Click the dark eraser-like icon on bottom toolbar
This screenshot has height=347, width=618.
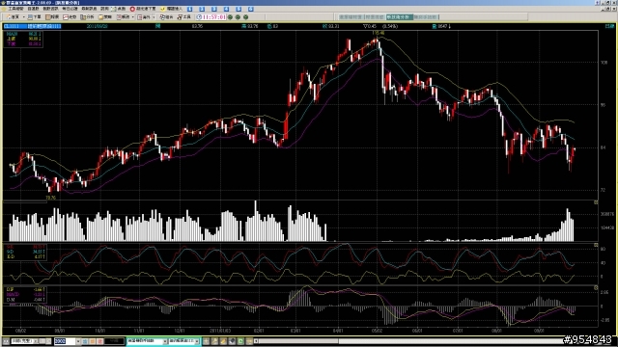[232, 341]
